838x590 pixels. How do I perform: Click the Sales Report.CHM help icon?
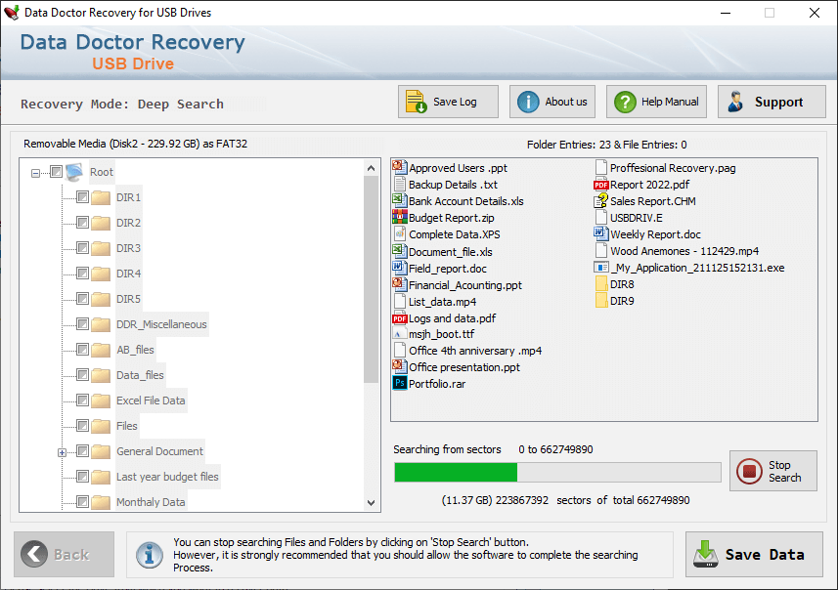(600, 201)
